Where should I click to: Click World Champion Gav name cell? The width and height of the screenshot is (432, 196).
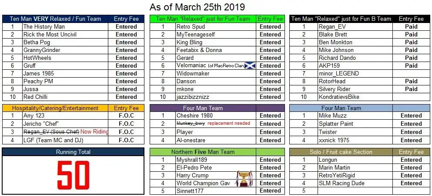click(216, 183)
